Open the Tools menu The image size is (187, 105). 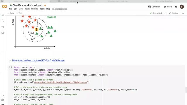pos(42,9)
